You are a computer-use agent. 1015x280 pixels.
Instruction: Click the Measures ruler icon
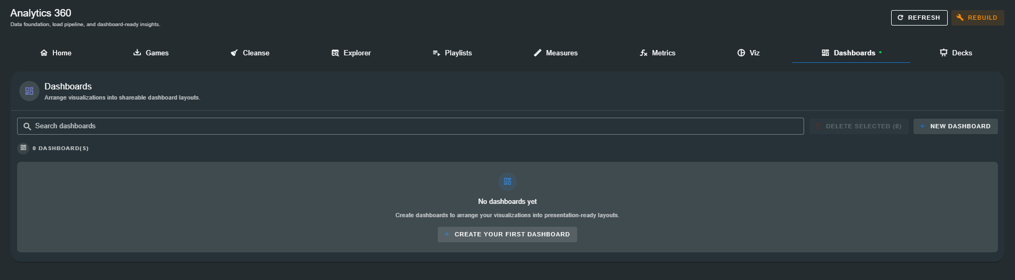538,53
